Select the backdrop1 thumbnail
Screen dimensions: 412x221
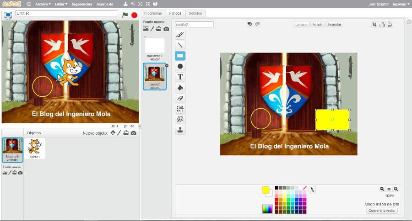155,46
